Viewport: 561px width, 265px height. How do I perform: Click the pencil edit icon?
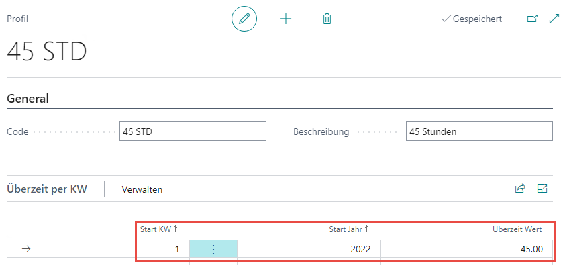(244, 19)
